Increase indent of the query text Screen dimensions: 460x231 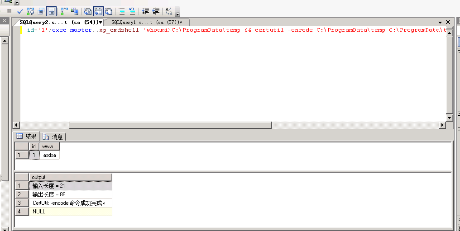[x=156, y=11]
